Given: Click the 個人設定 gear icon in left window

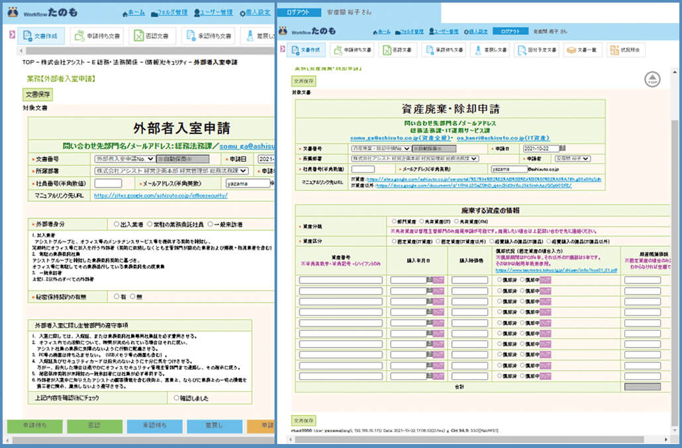Looking at the screenshot, I should pos(242,13).
